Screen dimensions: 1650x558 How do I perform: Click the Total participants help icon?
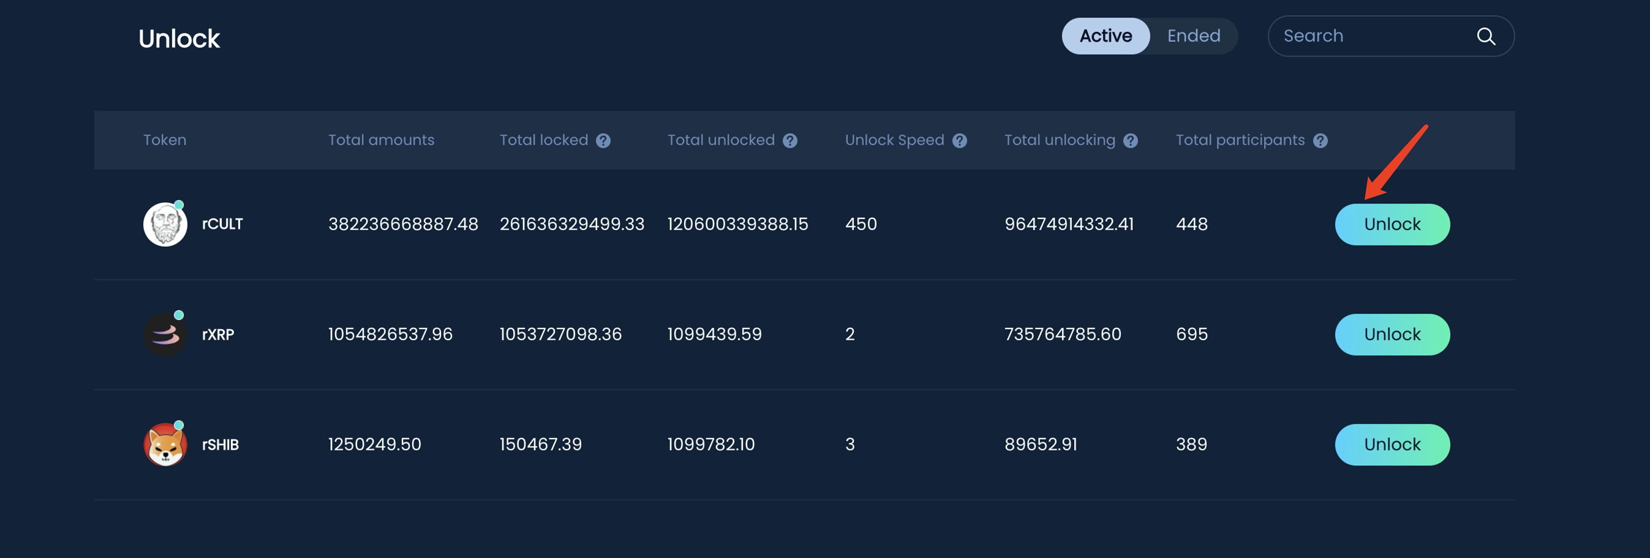(1319, 141)
